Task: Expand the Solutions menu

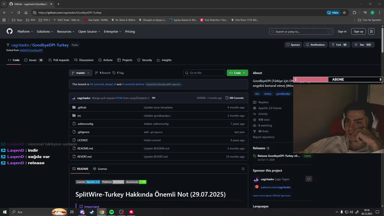Action: click(x=45, y=31)
